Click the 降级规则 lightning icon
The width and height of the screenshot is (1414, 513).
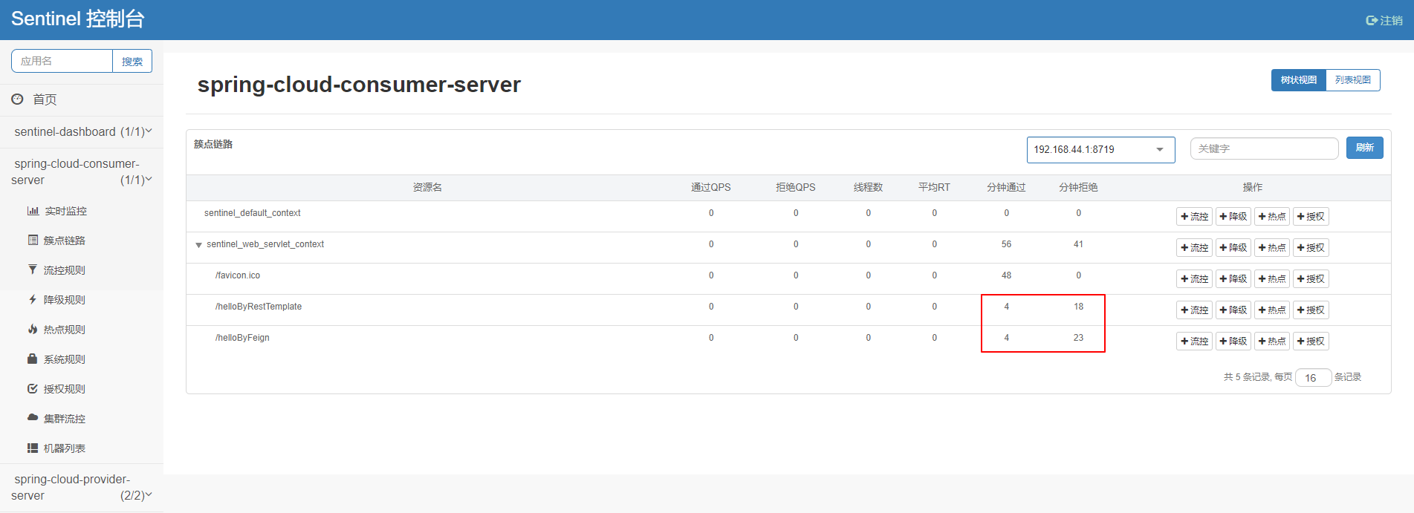(33, 299)
